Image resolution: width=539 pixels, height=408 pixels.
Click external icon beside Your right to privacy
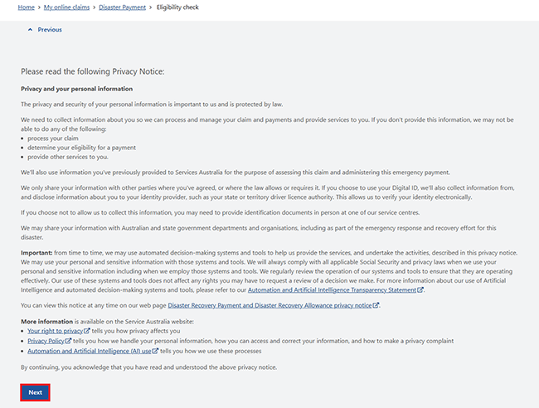(87, 331)
